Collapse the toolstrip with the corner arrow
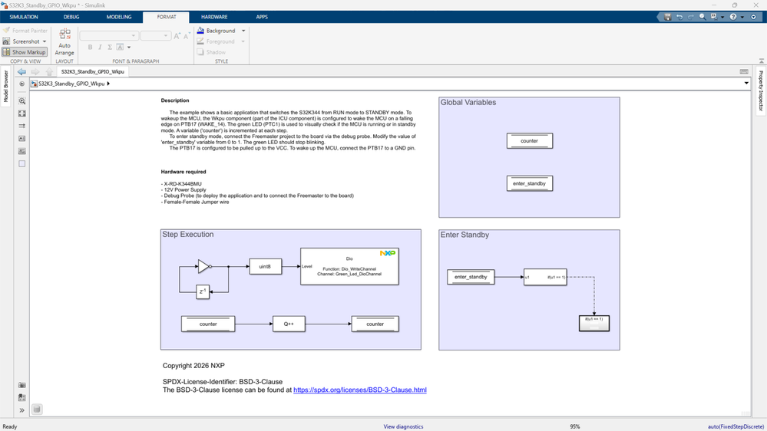The width and height of the screenshot is (767, 431). point(762,61)
